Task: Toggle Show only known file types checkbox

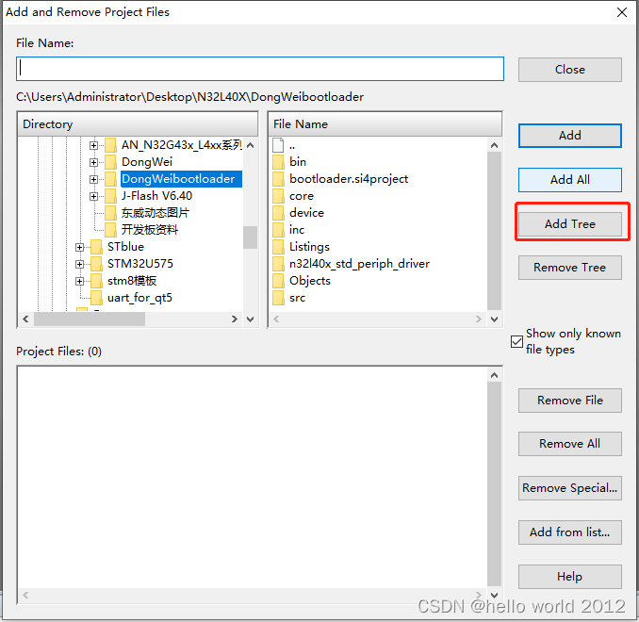Action: tap(516, 341)
